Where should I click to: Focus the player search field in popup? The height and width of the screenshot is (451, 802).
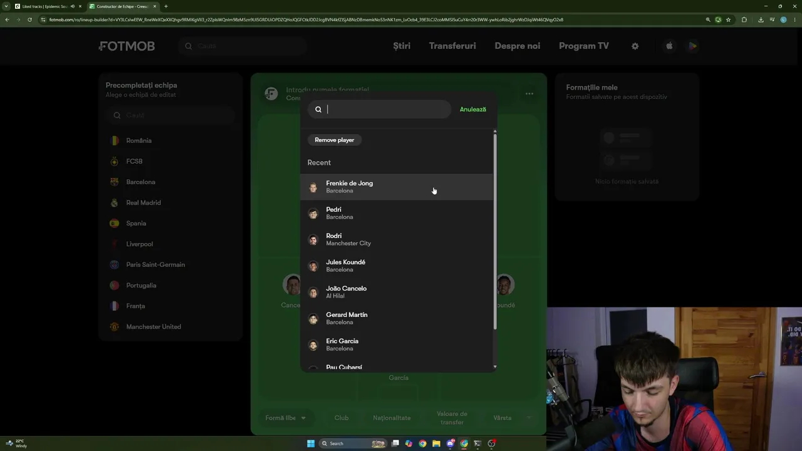[379, 110]
